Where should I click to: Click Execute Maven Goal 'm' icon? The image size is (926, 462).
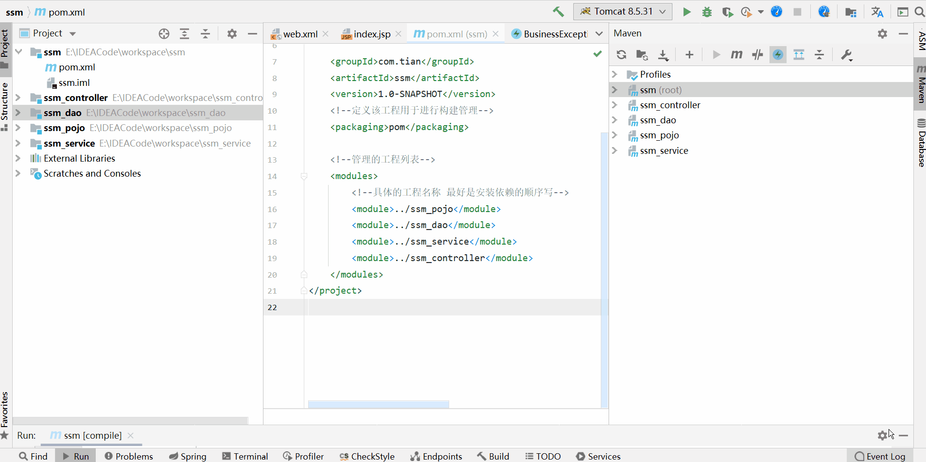(736, 55)
